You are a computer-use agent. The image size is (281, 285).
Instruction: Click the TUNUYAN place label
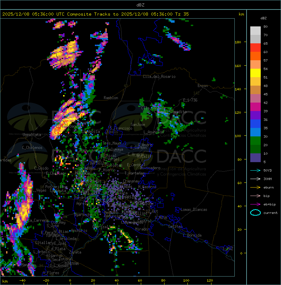click(x=72, y=264)
